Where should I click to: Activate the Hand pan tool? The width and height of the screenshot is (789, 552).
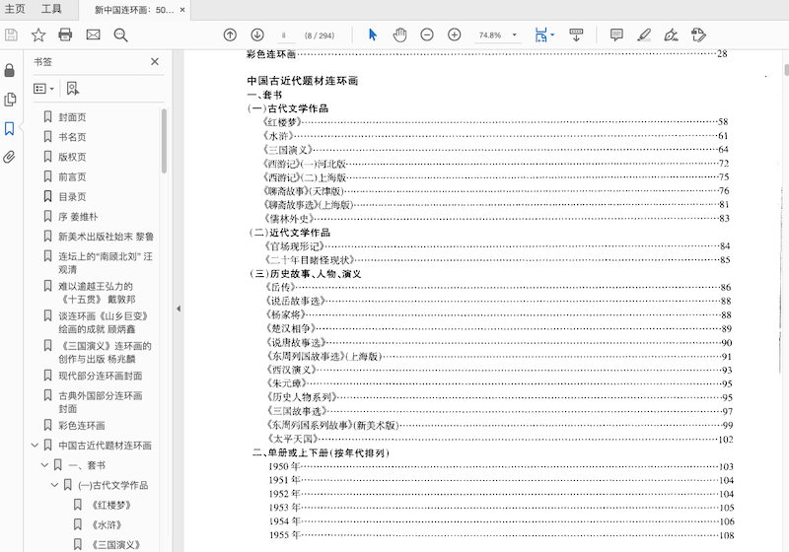point(399,34)
